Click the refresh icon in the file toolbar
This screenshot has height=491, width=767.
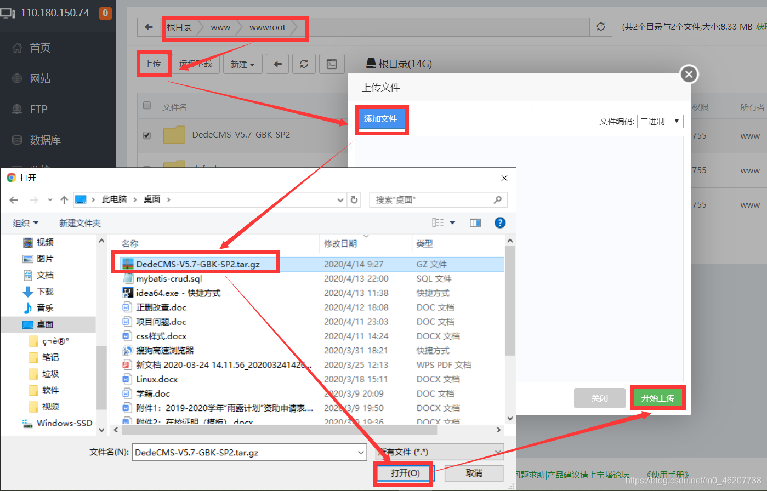pyautogui.click(x=304, y=64)
